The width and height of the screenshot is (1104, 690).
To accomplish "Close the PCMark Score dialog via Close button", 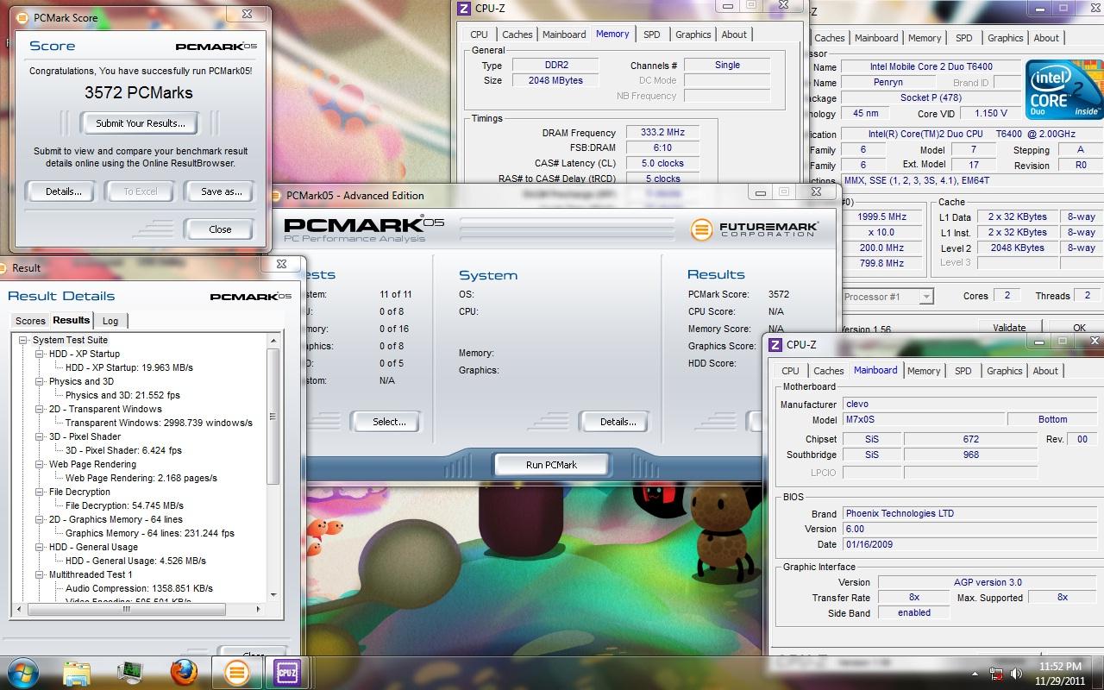I will [220, 229].
